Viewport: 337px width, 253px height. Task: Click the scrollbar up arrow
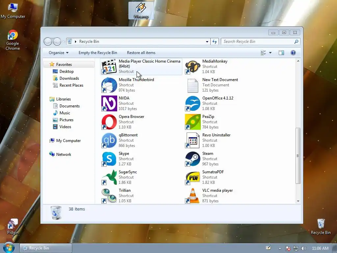298,61
